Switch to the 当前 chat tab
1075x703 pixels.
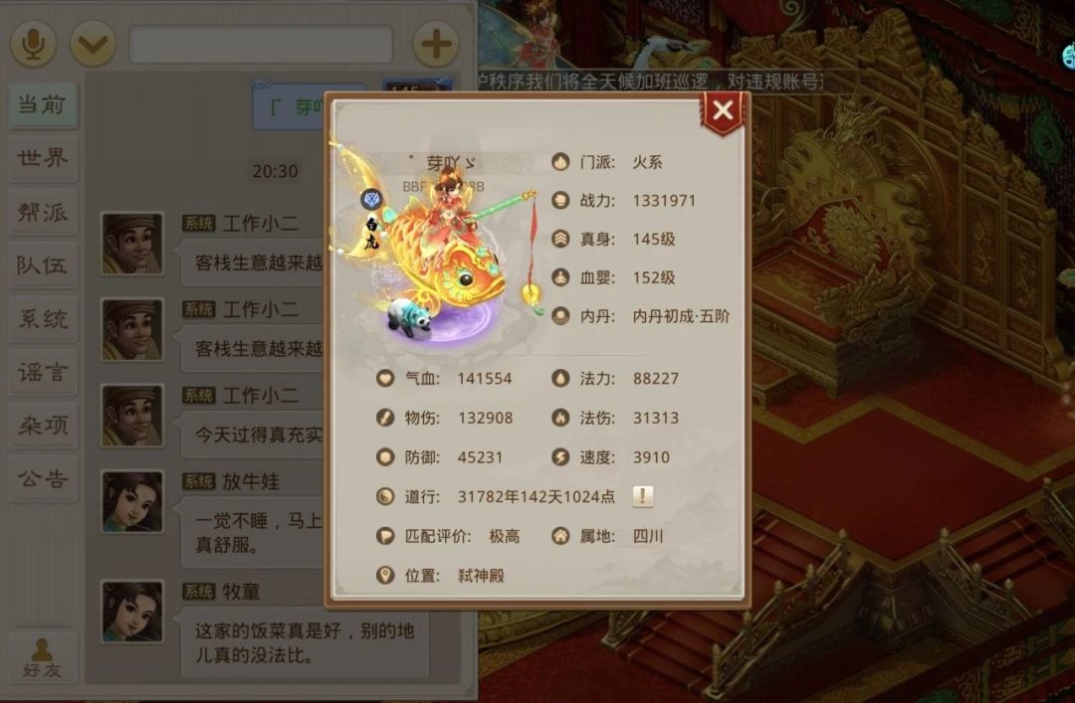click(x=43, y=104)
